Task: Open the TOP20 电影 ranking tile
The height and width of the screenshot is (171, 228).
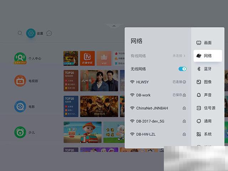Action: pos(71,106)
